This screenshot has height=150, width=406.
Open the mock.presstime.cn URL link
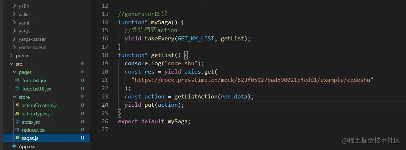coord(252,80)
